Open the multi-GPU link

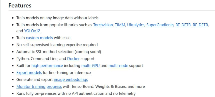(x=90, y=66)
